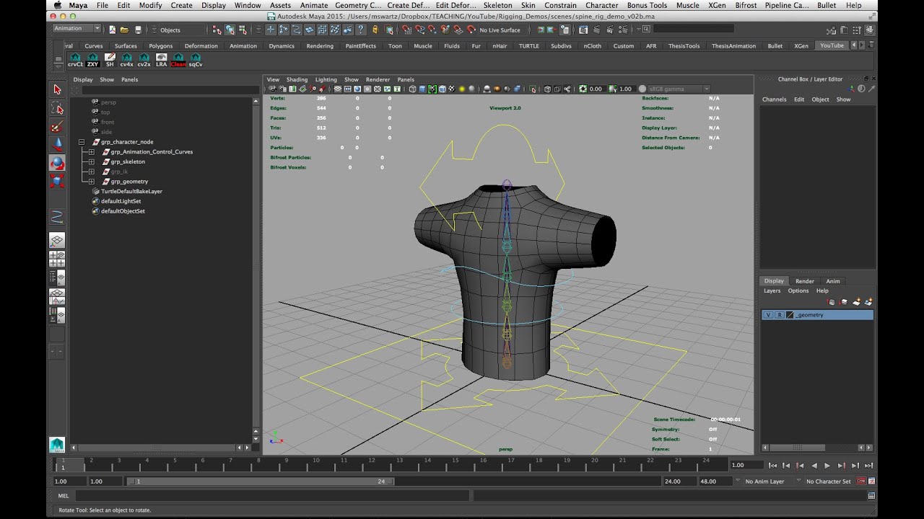This screenshot has width=924, height=519.
Task: Open the Animation menu set dropdown
Action: click(77, 29)
